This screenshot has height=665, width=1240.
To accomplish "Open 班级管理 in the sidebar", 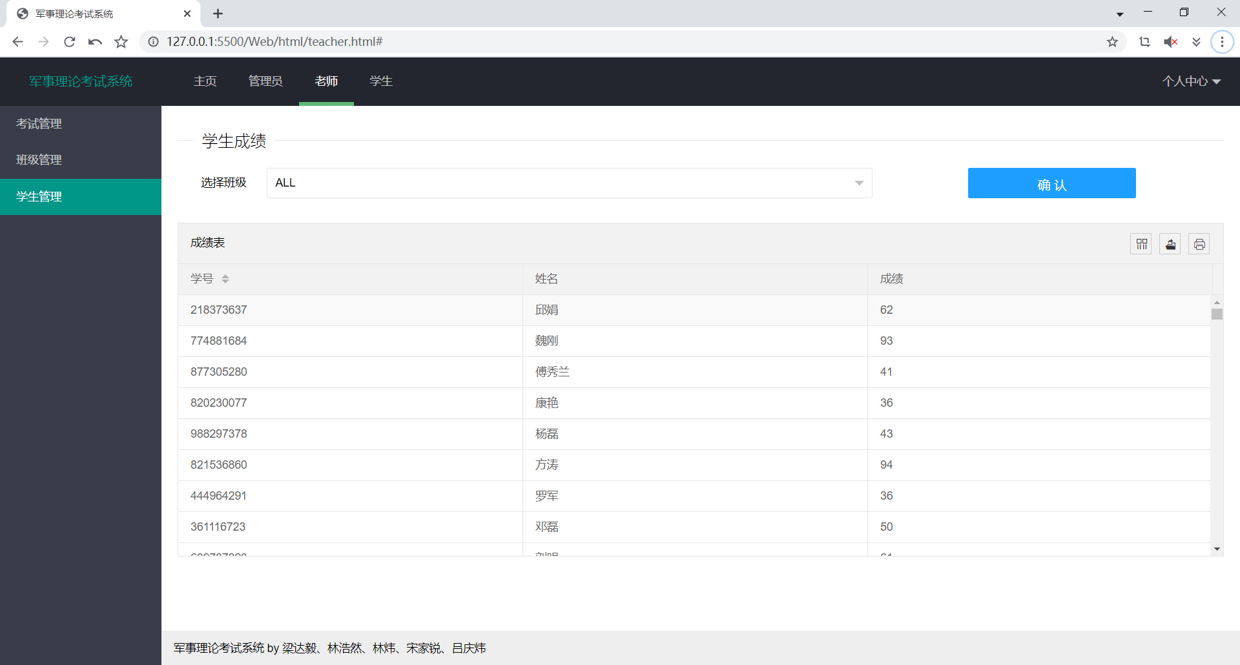I will 81,159.
